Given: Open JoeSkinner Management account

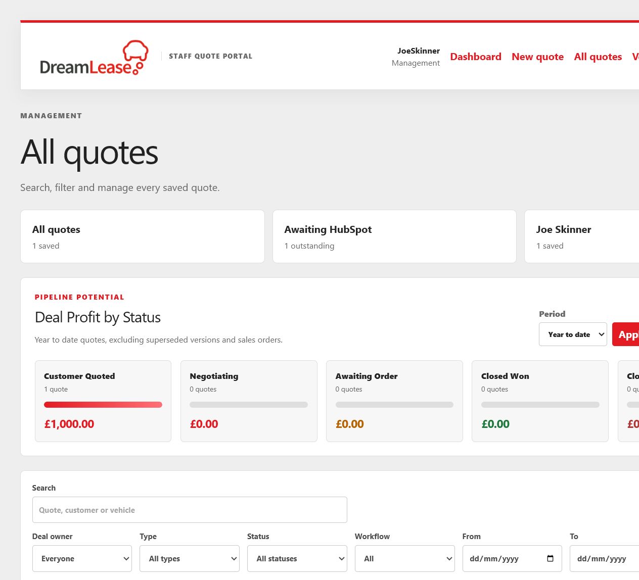Looking at the screenshot, I should coord(416,57).
